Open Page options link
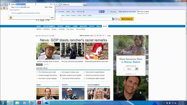 [141, 14]
